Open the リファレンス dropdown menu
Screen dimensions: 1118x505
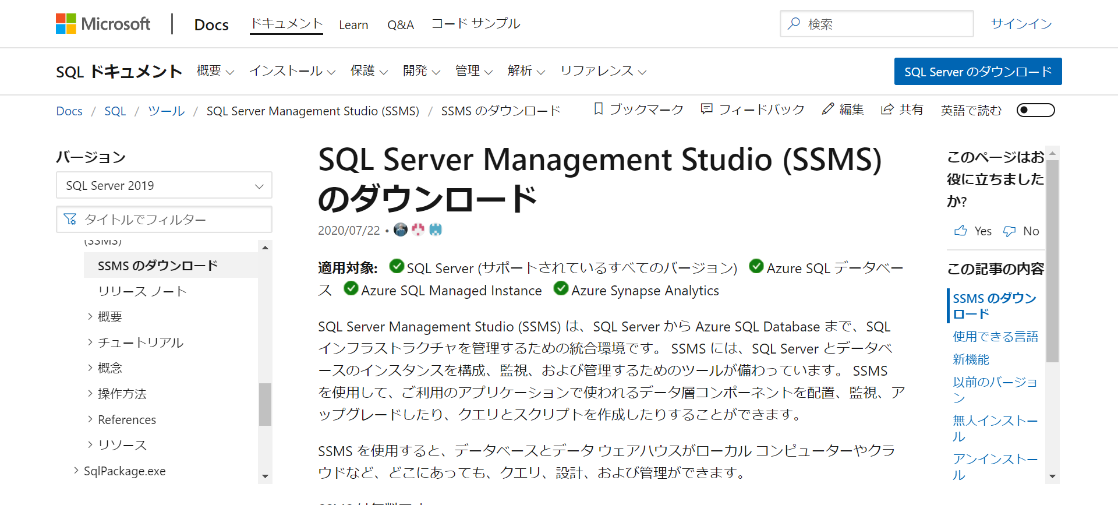[603, 71]
